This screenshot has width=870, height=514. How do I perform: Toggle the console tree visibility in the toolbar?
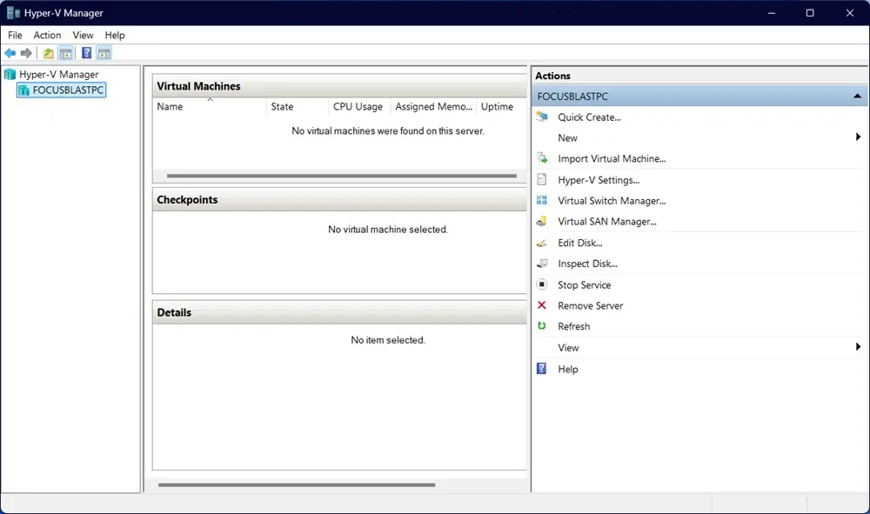pyautogui.click(x=66, y=52)
